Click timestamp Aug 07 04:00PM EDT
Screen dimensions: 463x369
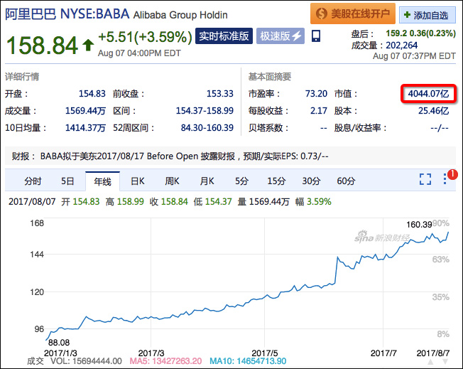tap(139, 53)
